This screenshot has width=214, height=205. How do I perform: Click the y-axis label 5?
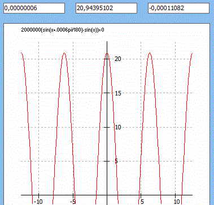tap(116, 162)
